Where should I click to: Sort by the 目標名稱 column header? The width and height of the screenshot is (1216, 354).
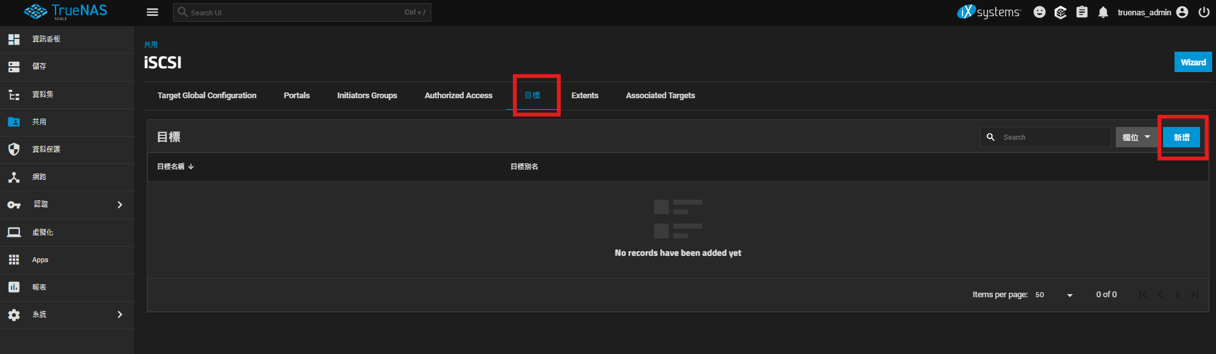click(x=171, y=166)
